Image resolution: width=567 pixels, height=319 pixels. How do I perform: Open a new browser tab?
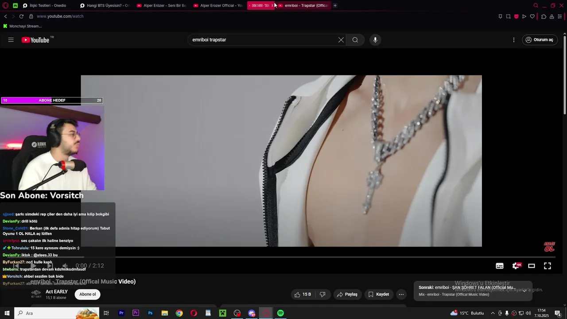pyautogui.click(x=335, y=5)
